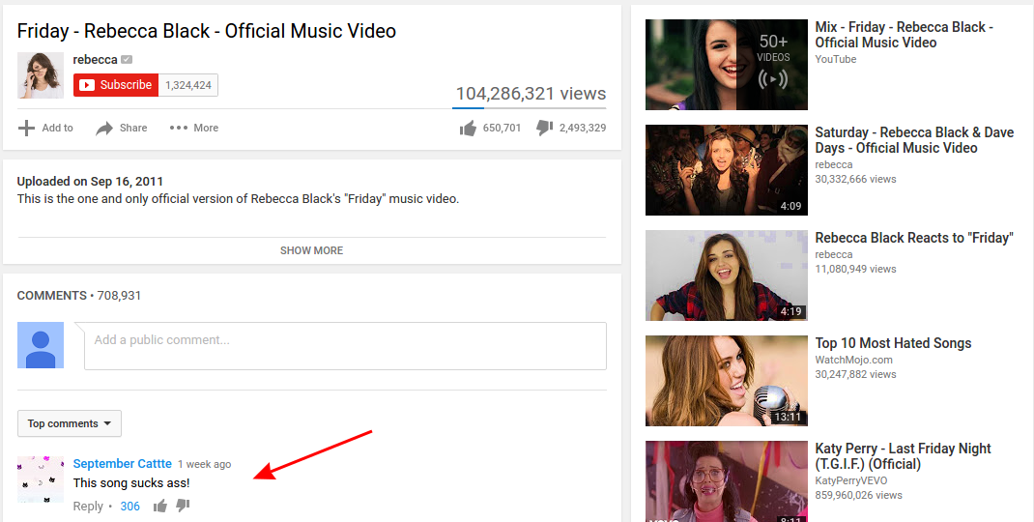This screenshot has height=522, width=1034.
Task: Click the COMMENTS • 708,931 heading
Action: pos(79,296)
